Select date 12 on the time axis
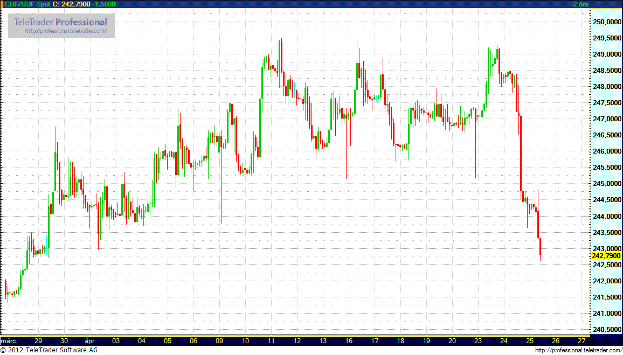The height and width of the screenshot is (355, 623). [297, 341]
